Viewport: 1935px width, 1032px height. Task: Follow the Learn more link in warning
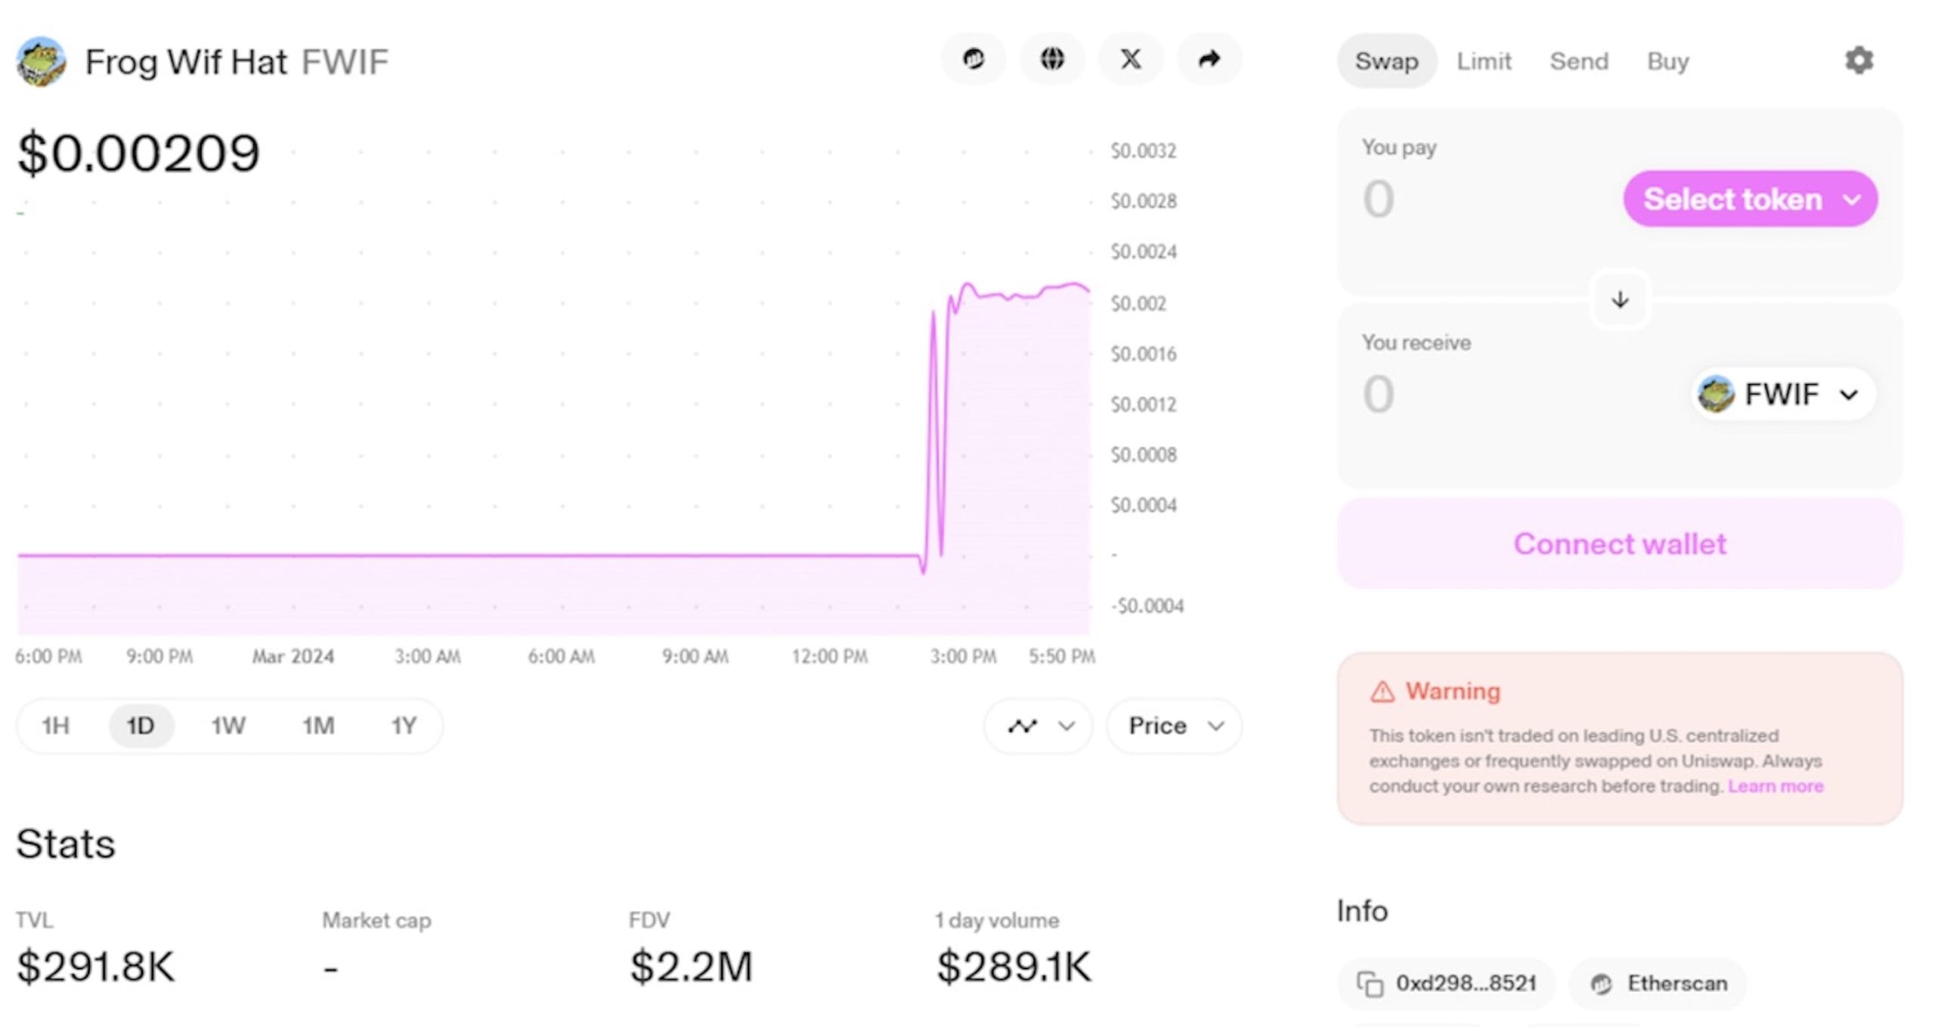[x=1775, y=786]
